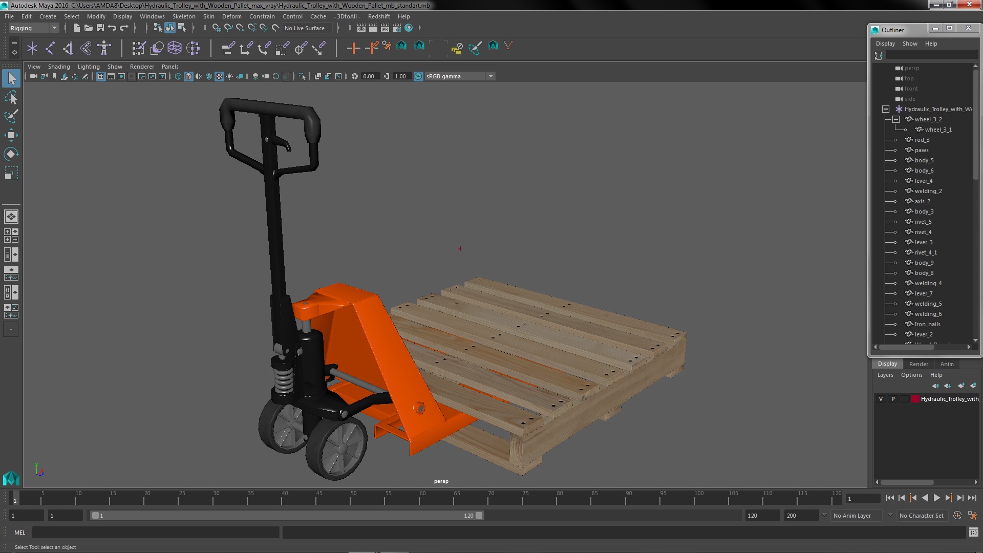
Task: Toggle visibility of paws object
Action: 895,150
